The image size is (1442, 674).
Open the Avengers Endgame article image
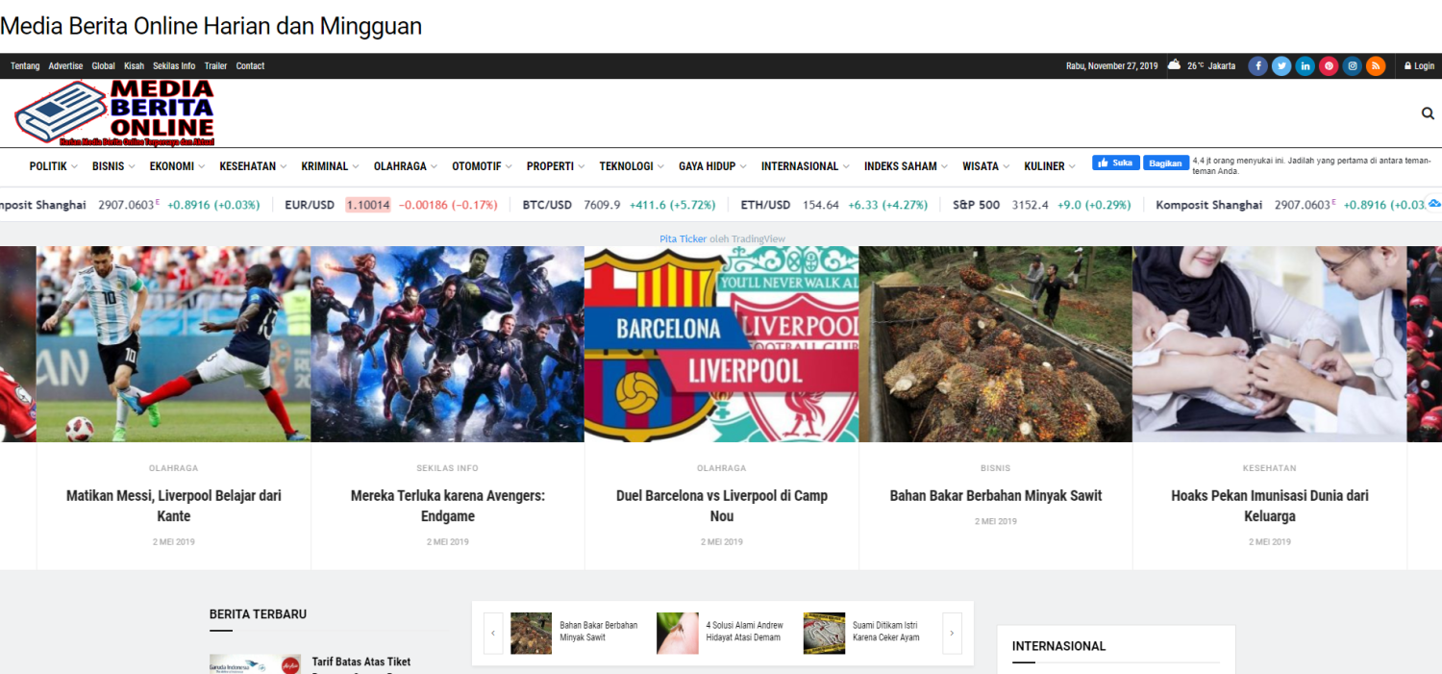(448, 344)
